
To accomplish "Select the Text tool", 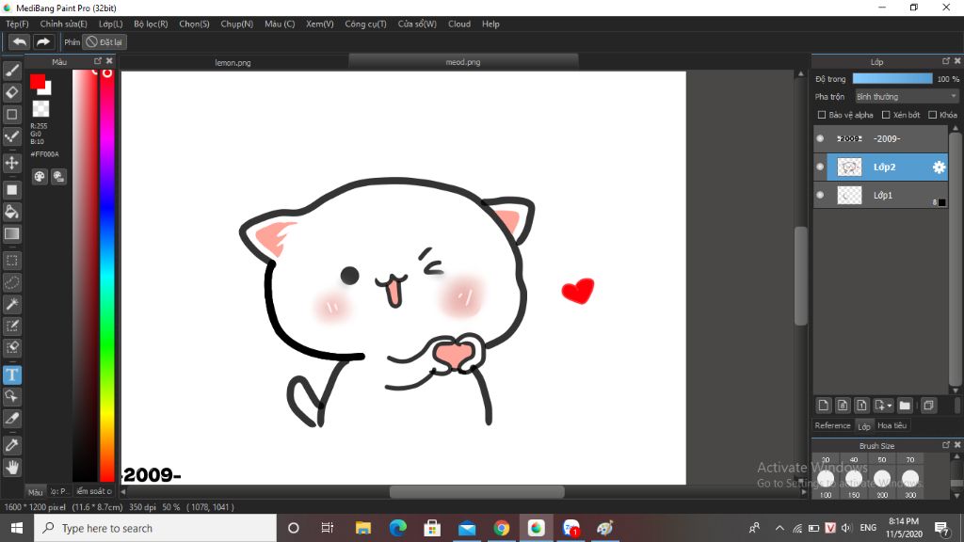I will 11,375.
